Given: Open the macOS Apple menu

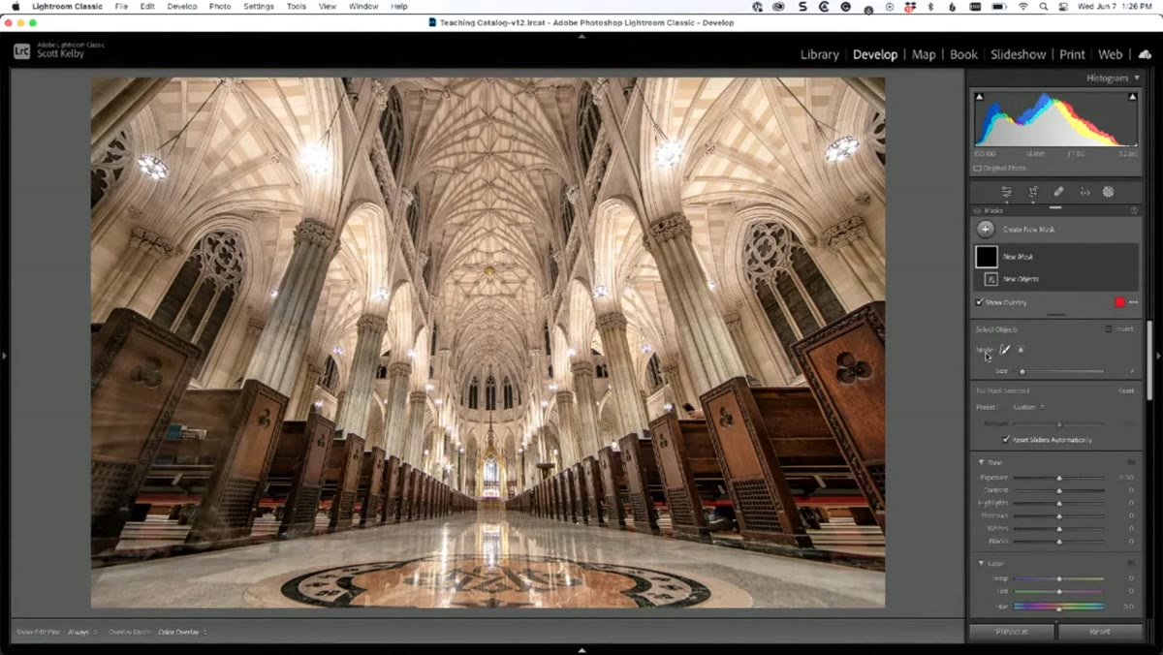Looking at the screenshot, I should [x=16, y=7].
